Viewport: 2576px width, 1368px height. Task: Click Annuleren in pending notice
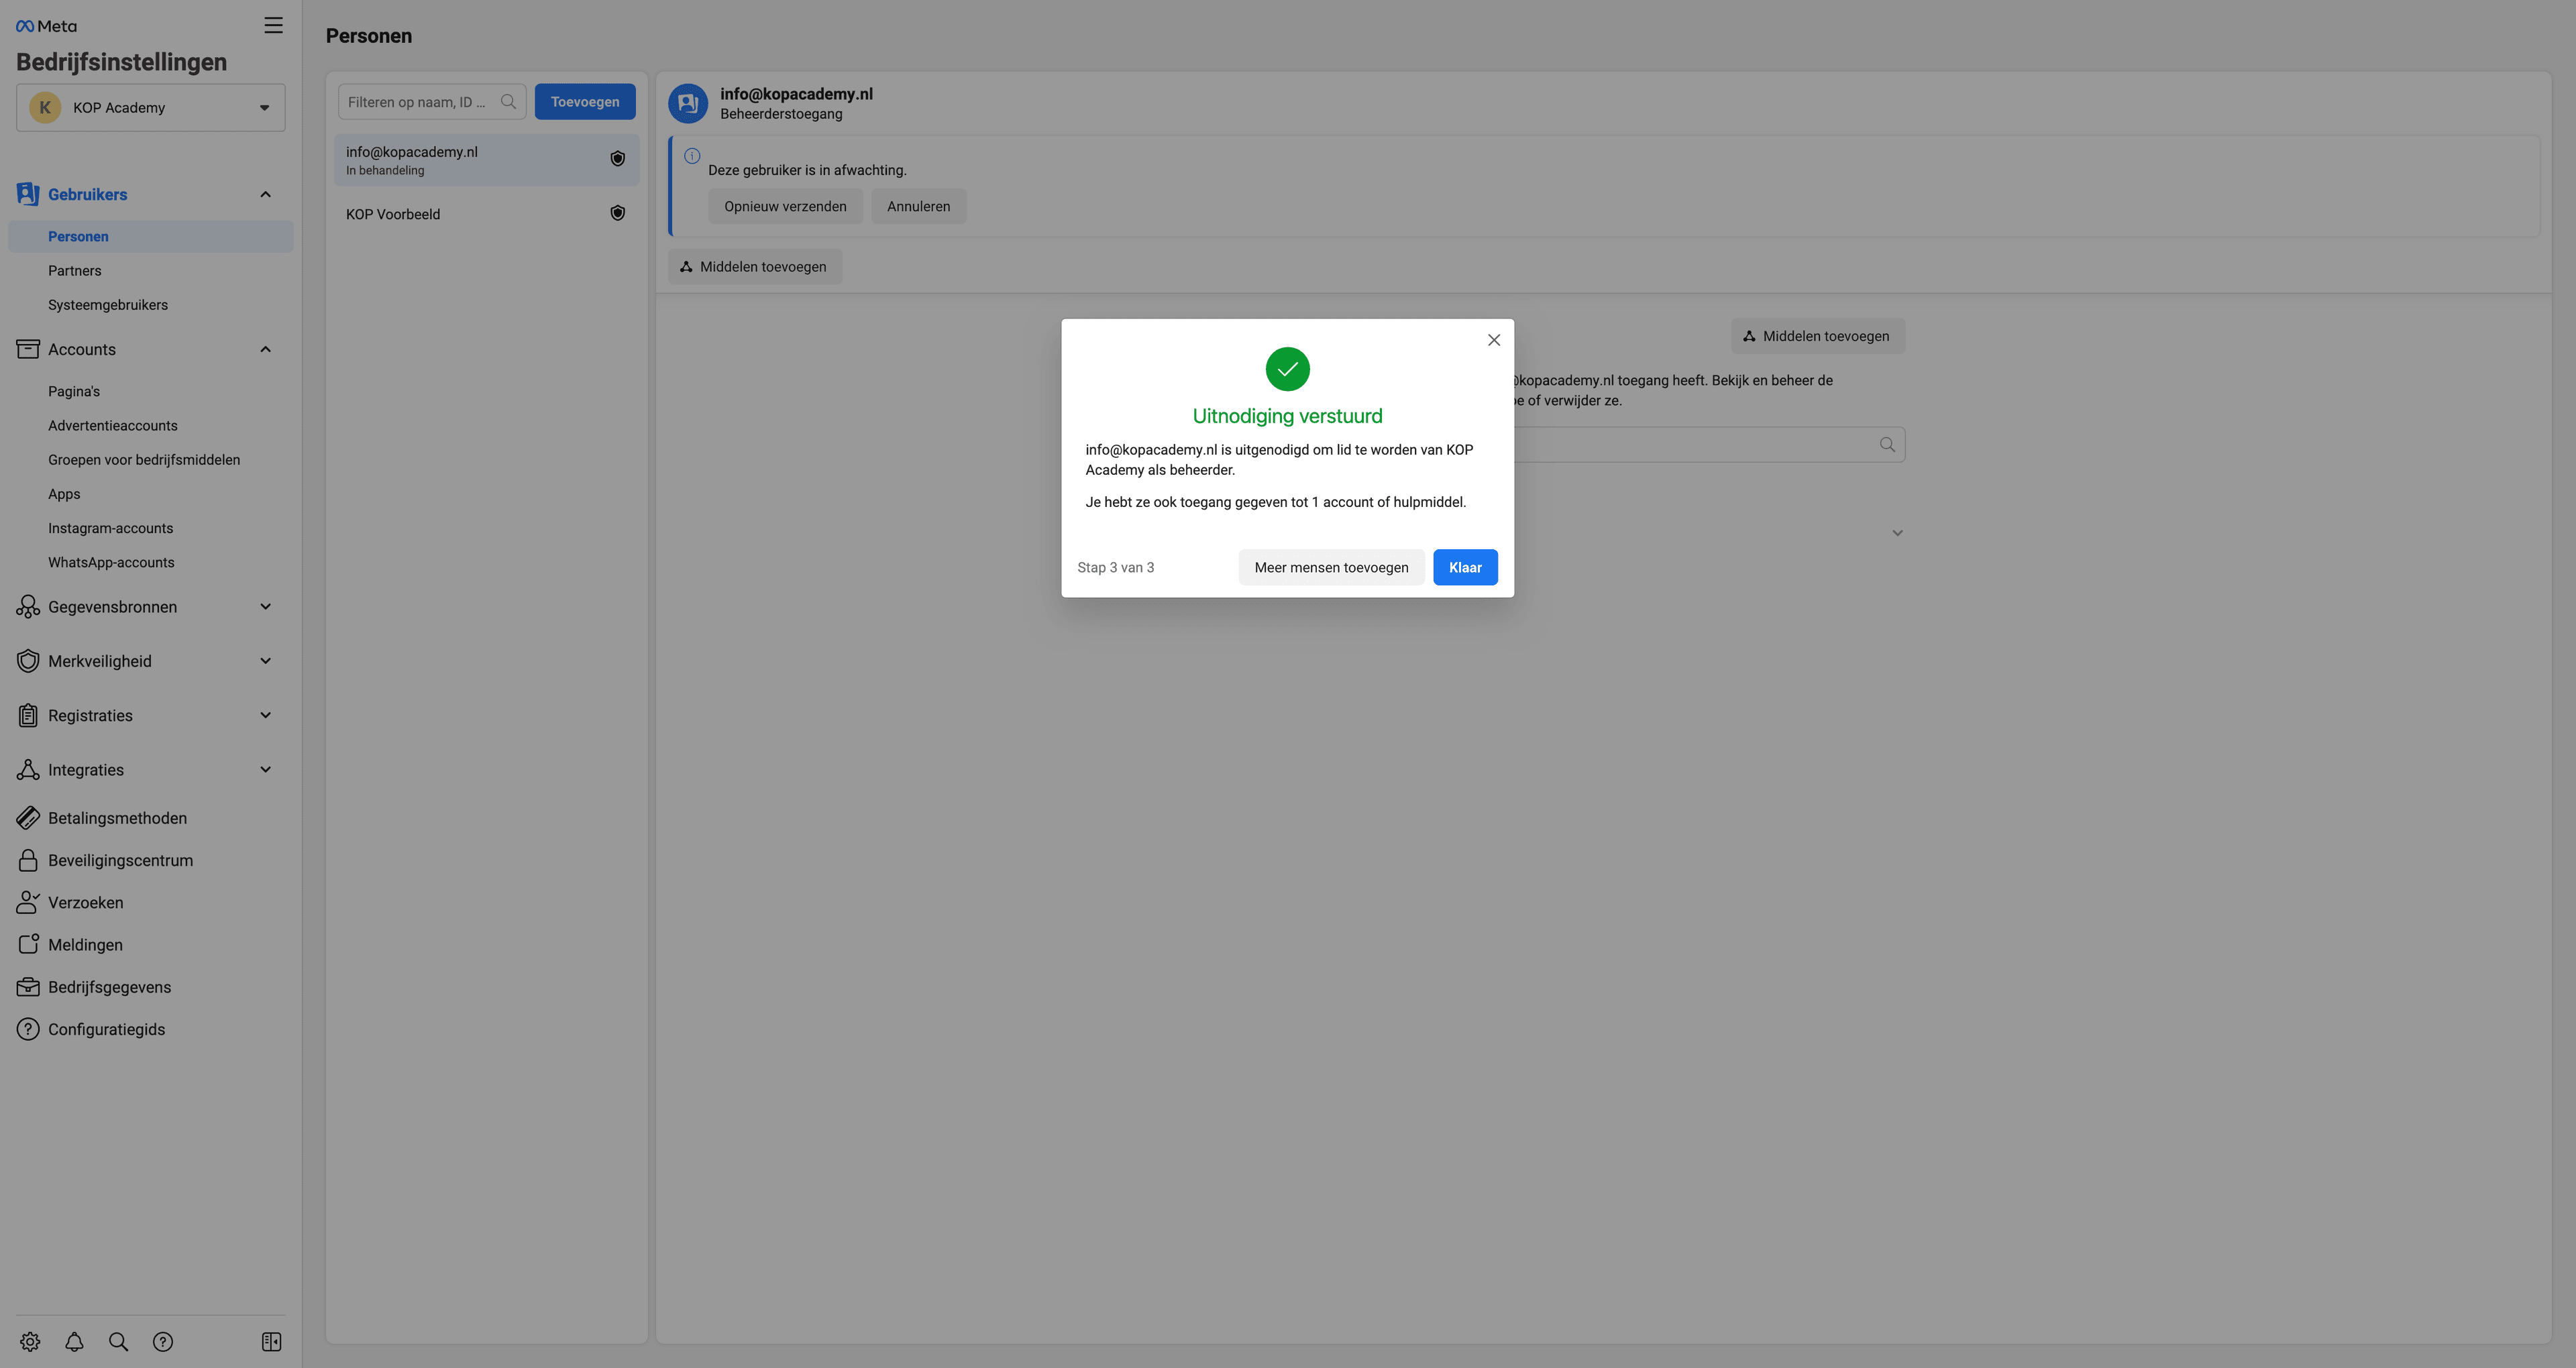[918, 206]
